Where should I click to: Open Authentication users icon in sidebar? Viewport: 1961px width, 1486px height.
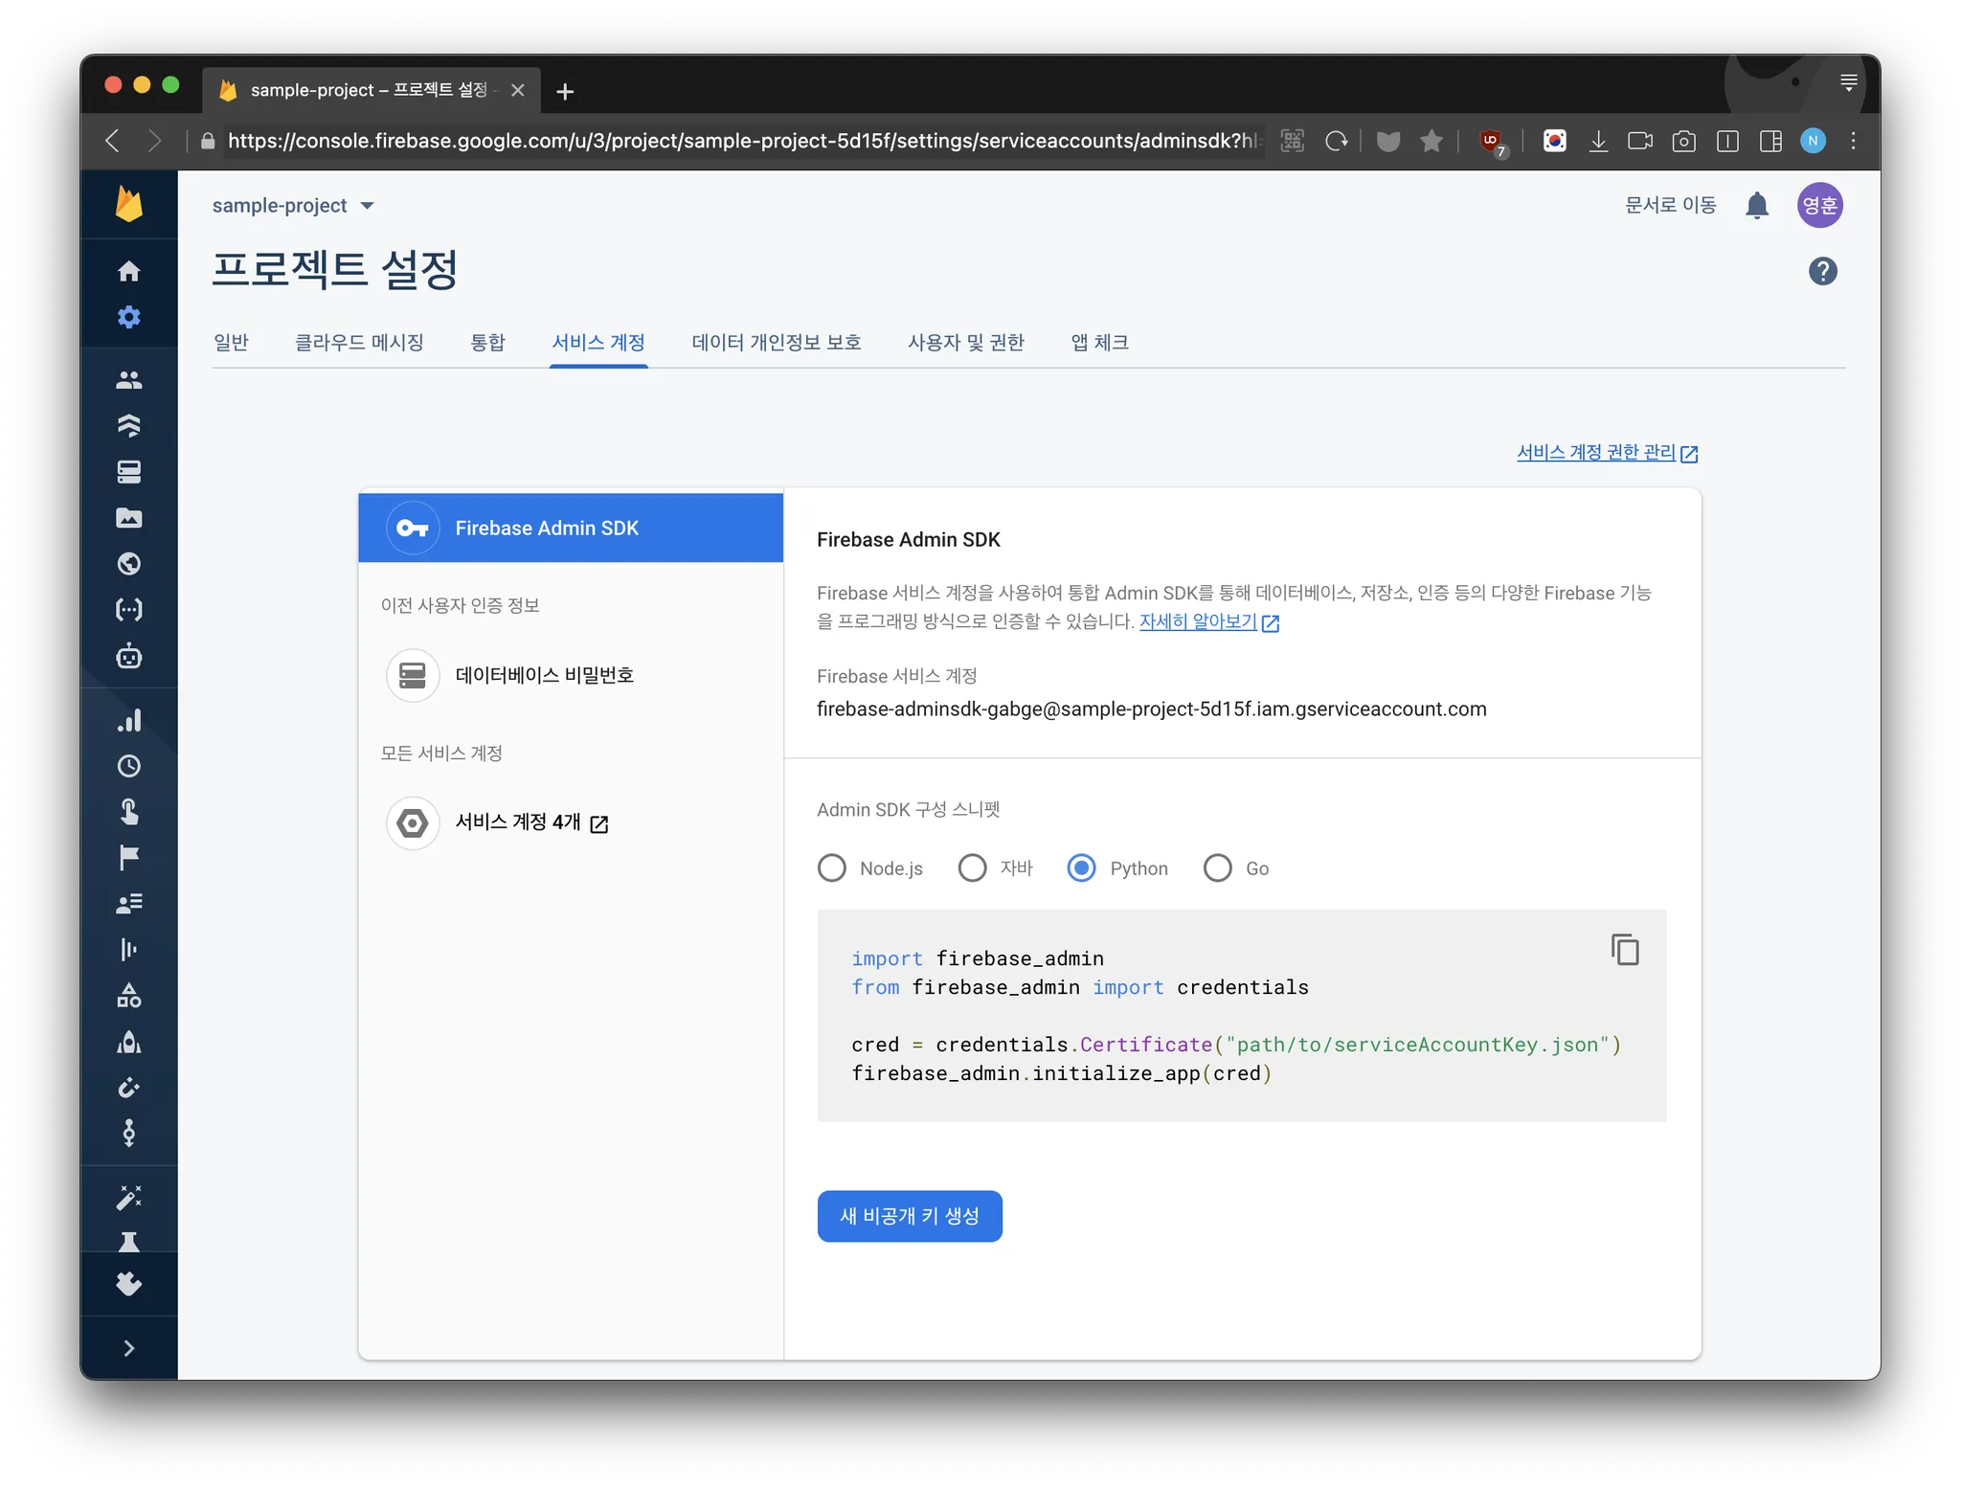[129, 380]
